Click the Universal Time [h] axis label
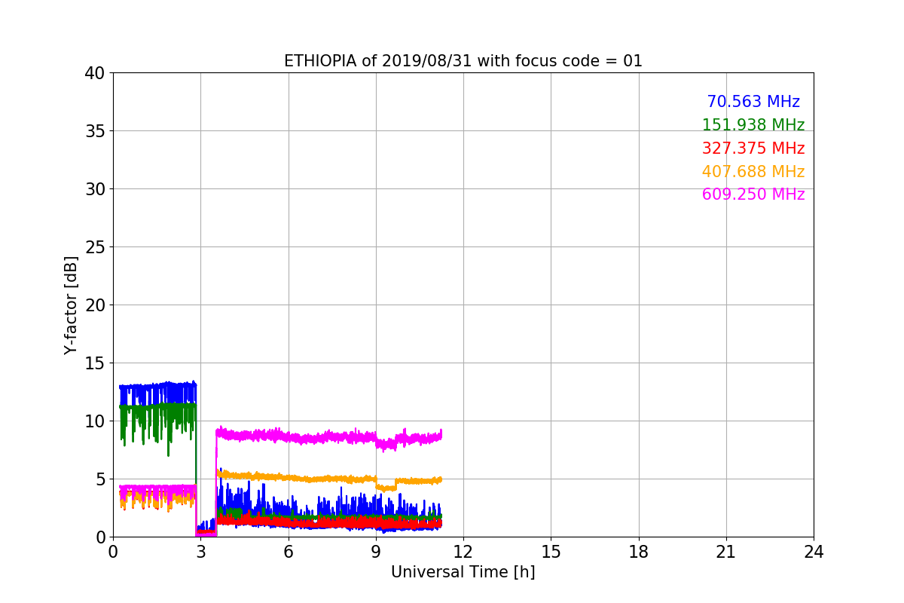This screenshot has width=904, height=603. [x=463, y=572]
